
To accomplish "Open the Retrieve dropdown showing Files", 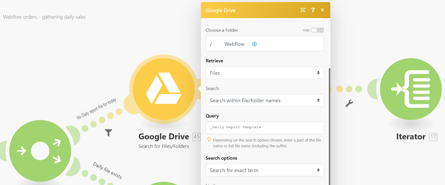I will tap(264, 73).
